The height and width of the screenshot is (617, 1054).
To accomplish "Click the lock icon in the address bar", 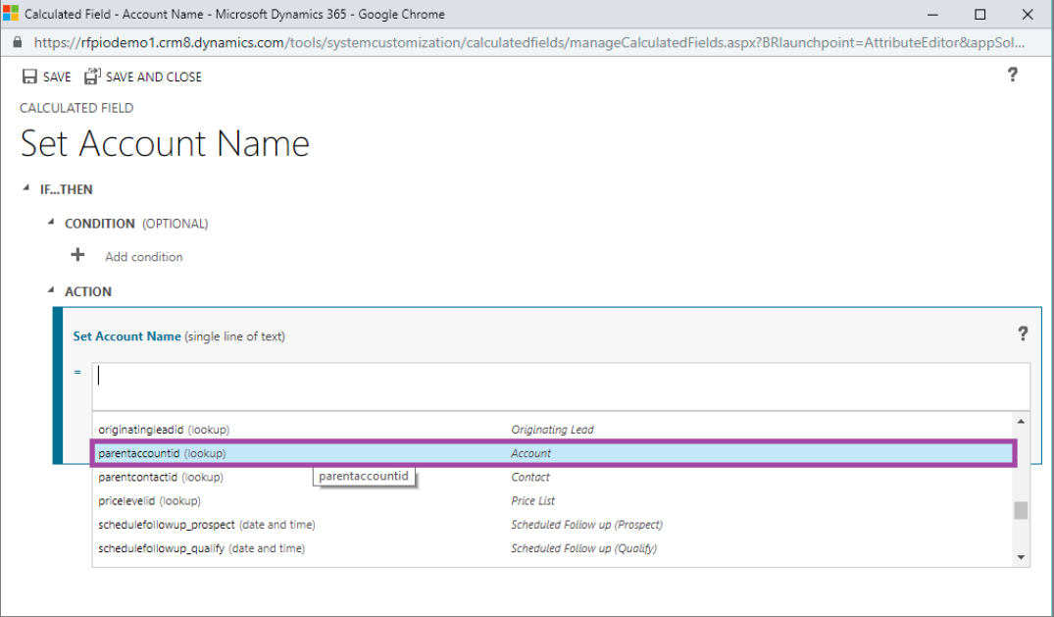I will pos(18,42).
